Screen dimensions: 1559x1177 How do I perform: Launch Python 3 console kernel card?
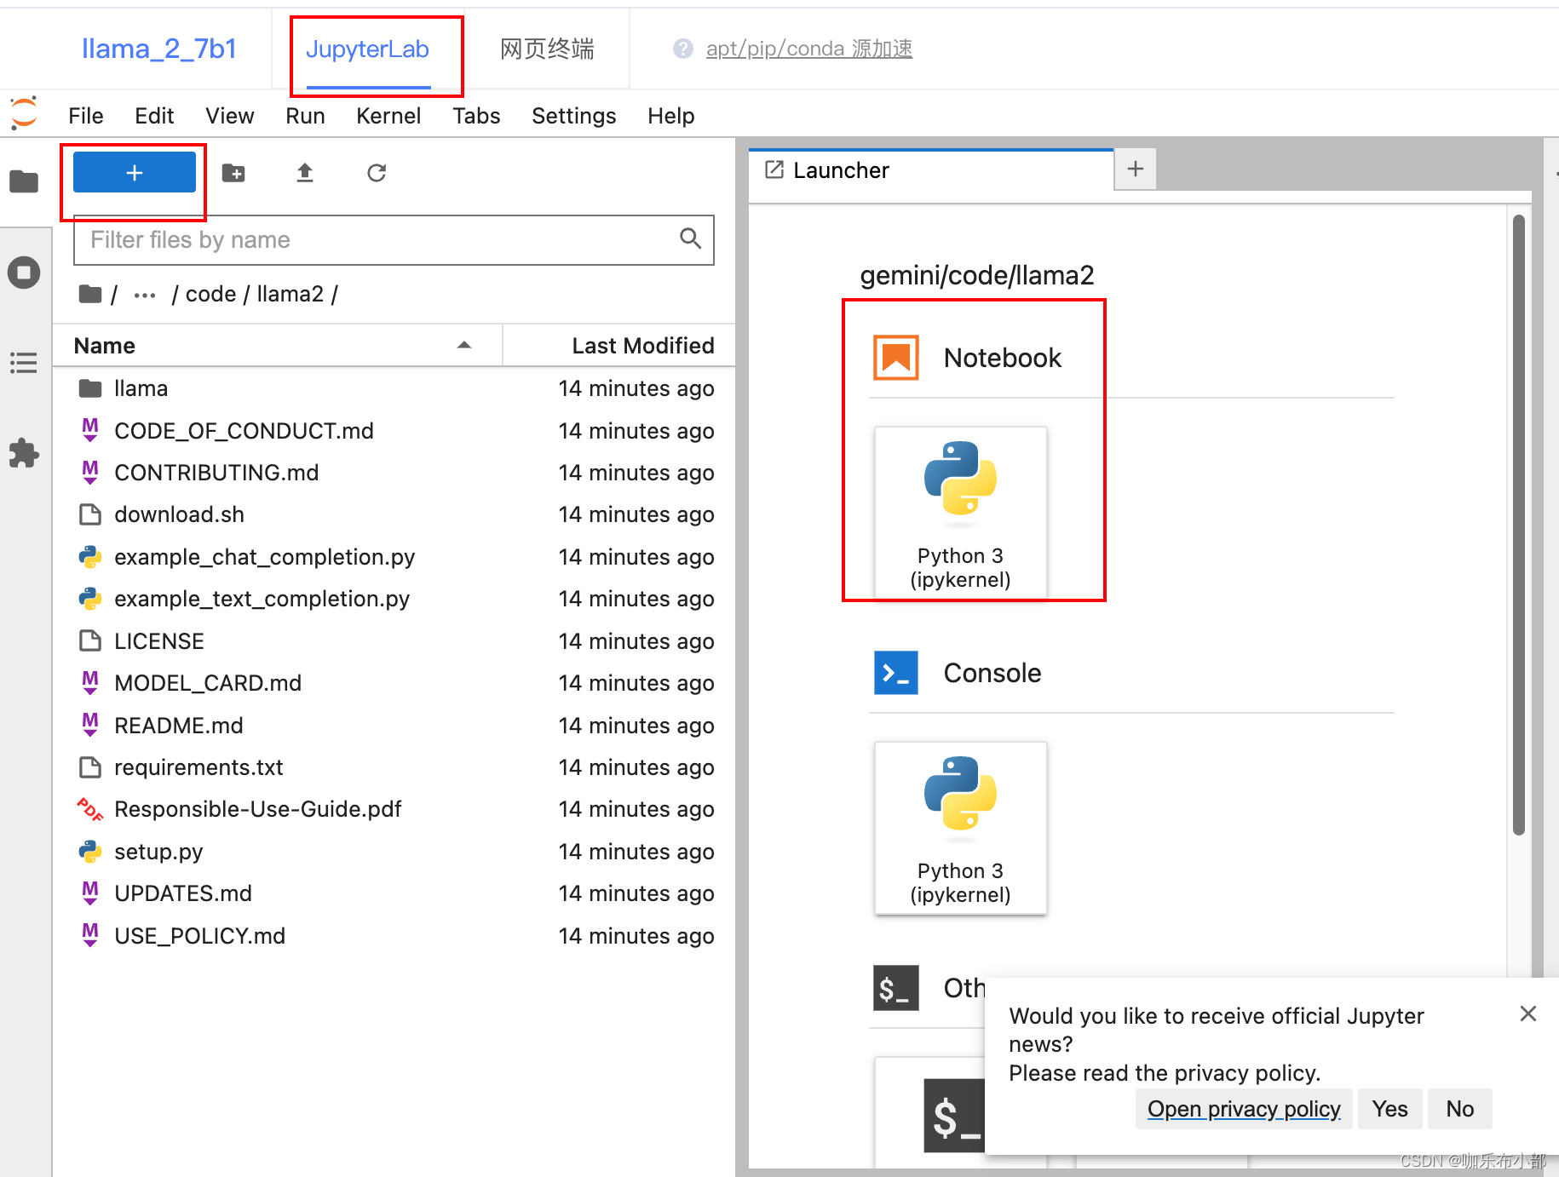click(960, 828)
